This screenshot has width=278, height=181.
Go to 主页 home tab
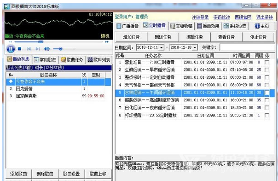262,26
